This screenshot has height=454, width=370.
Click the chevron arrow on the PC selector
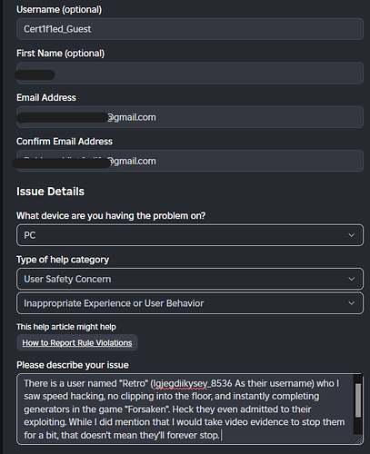352,235
